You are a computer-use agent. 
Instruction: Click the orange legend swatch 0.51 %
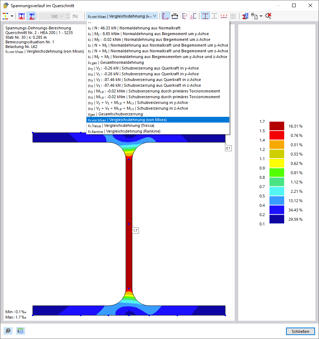(x=277, y=145)
